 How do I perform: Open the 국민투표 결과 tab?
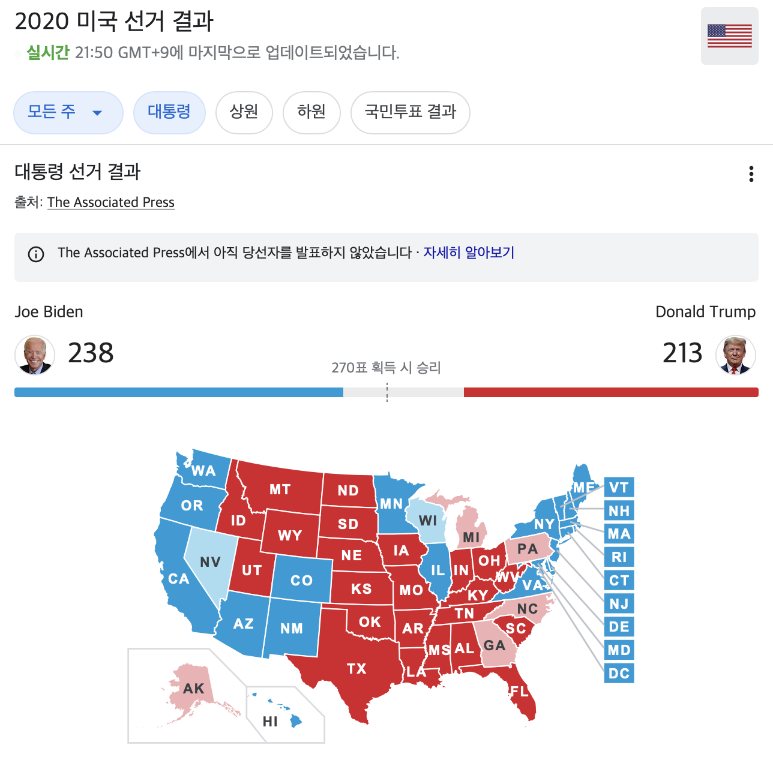[x=410, y=112]
